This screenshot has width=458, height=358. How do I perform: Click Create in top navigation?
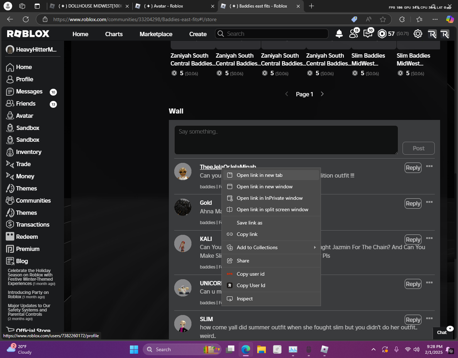[x=198, y=34]
